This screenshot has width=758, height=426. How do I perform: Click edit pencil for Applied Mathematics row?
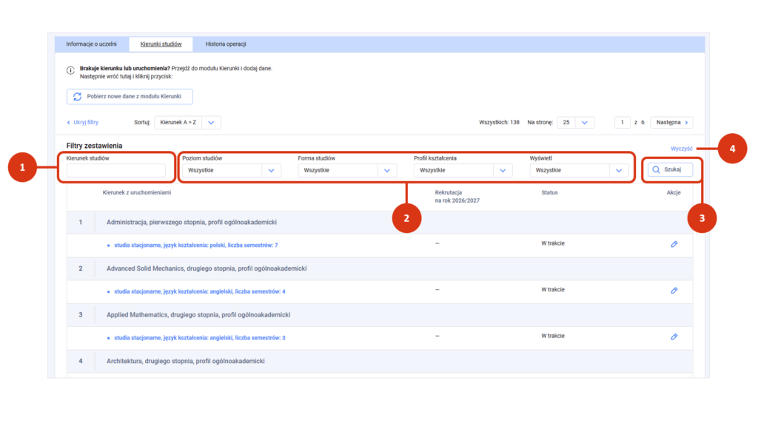coord(674,337)
